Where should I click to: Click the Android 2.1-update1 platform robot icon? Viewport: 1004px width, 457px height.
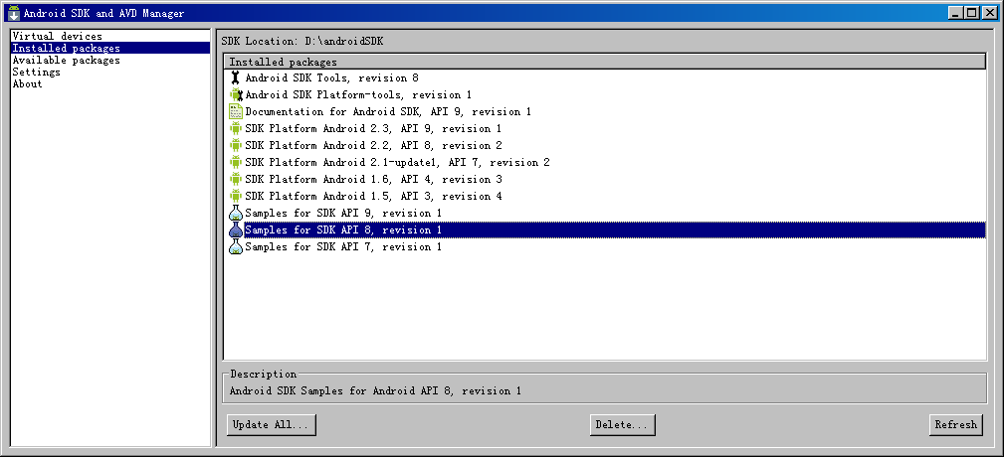click(236, 162)
